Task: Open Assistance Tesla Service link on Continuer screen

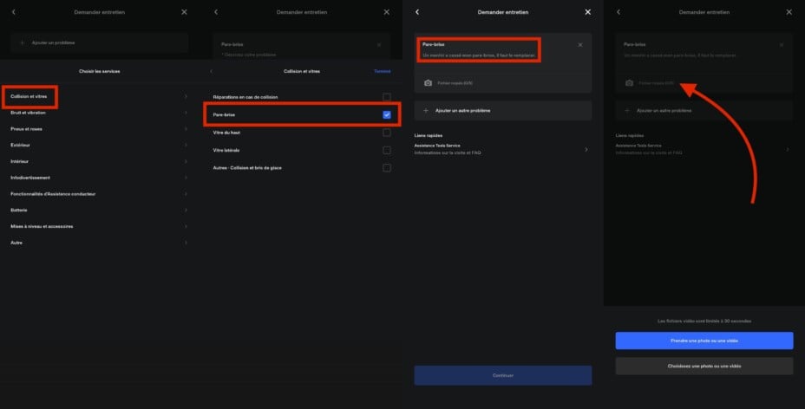Action: click(x=502, y=149)
